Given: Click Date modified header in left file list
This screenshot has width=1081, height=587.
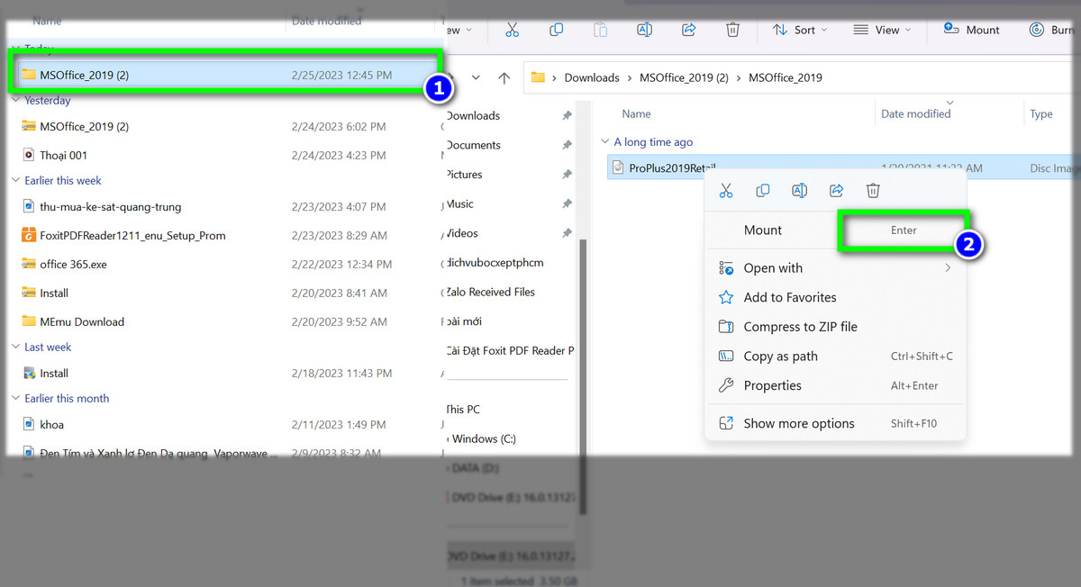Looking at the screenshot, I should [327, 21].
